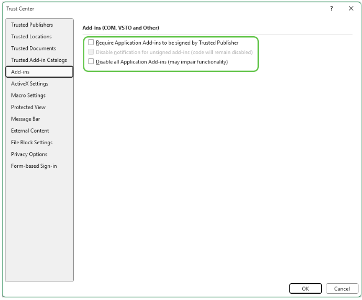This screenshot has height=300, width=362.
Task: Open Message Bar settings
Action: tap(26, 119)
